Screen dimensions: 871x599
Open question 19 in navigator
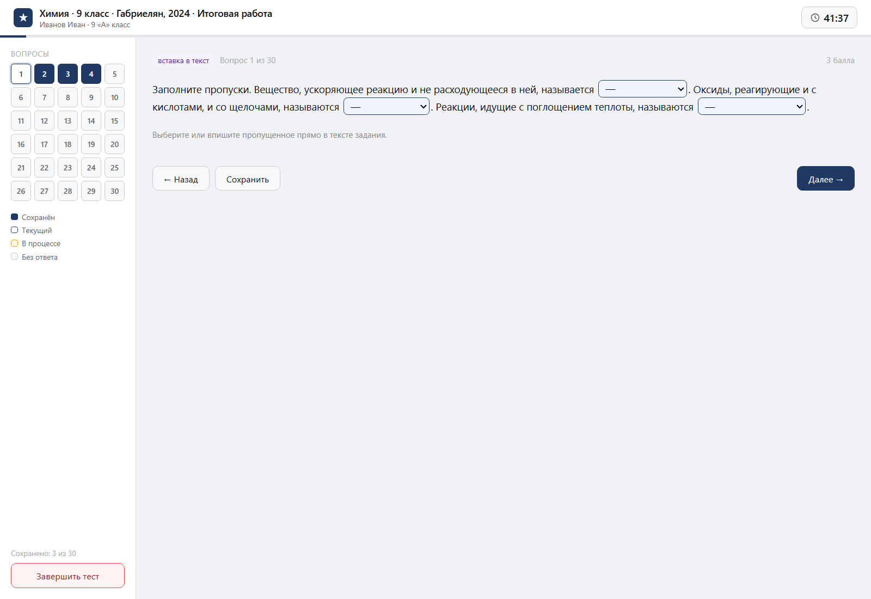coord(91,144)
